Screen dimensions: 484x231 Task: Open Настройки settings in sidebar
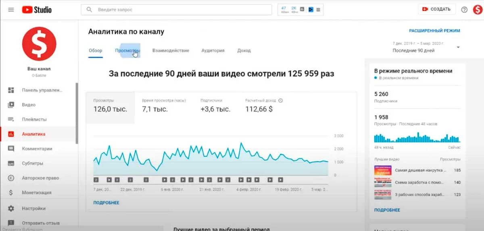[38, 209]
